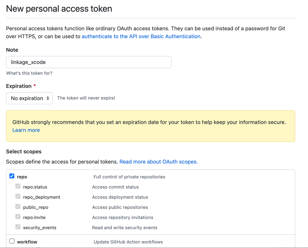Click the Update GitHub Action workflows description
Screen dimensions: 308x248
tap(128, 242)
